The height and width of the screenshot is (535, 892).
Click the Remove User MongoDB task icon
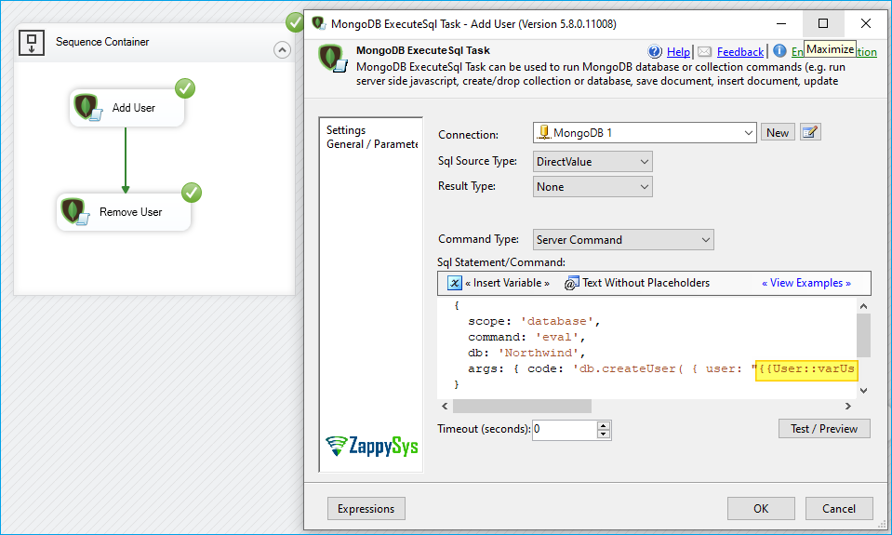point(75,212)
